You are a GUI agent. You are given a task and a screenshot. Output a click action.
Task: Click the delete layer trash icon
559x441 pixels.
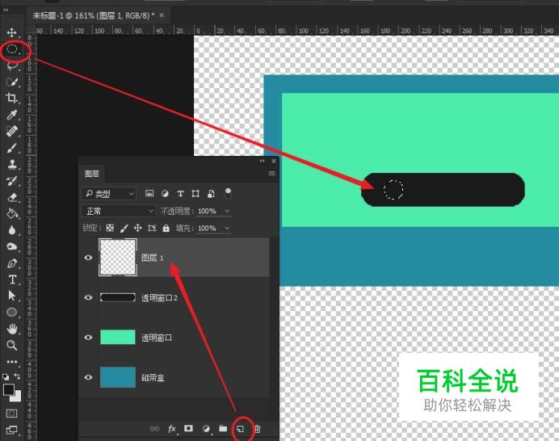(x=258, y=429)
